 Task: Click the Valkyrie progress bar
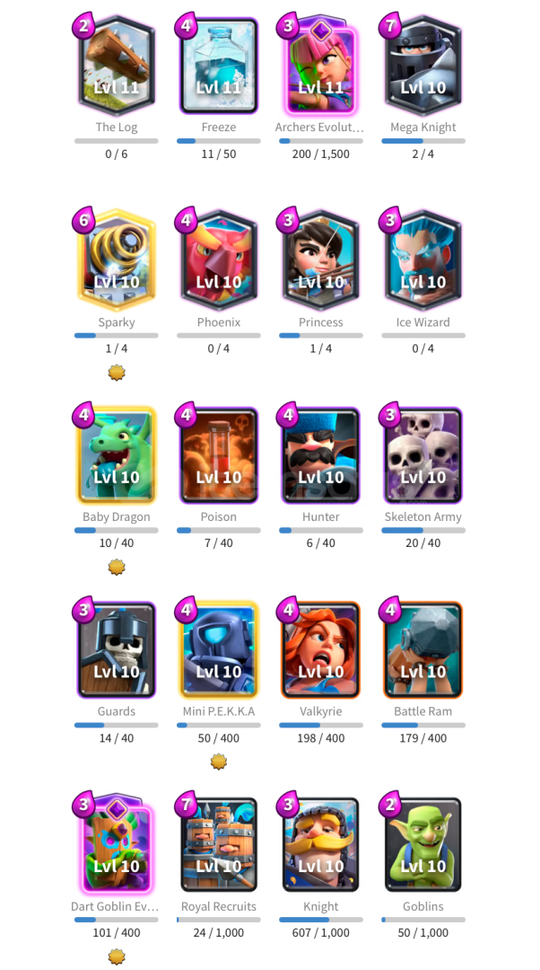click(320, 725)
